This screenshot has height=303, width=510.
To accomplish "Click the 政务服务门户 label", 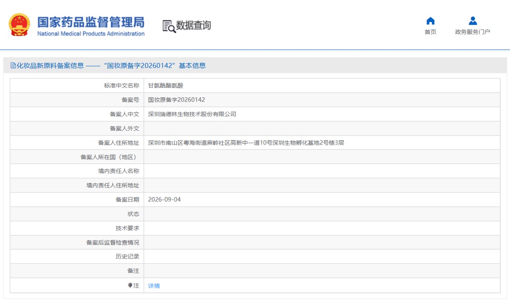I will point(473,32).
